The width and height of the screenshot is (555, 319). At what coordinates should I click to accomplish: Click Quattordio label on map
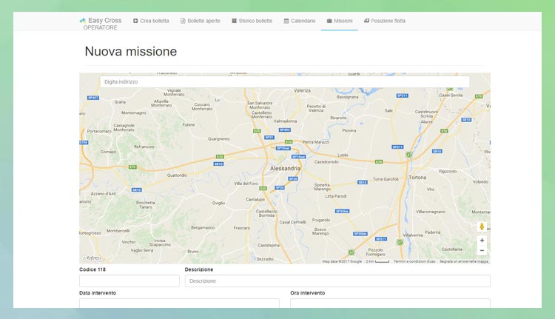coord(177,175)
